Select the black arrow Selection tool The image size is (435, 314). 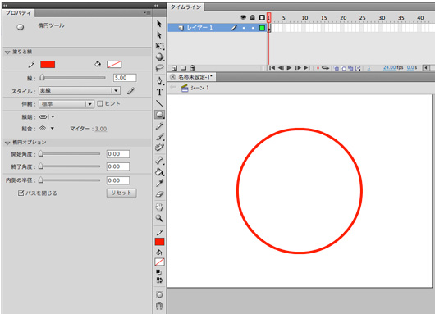point(159,24)
